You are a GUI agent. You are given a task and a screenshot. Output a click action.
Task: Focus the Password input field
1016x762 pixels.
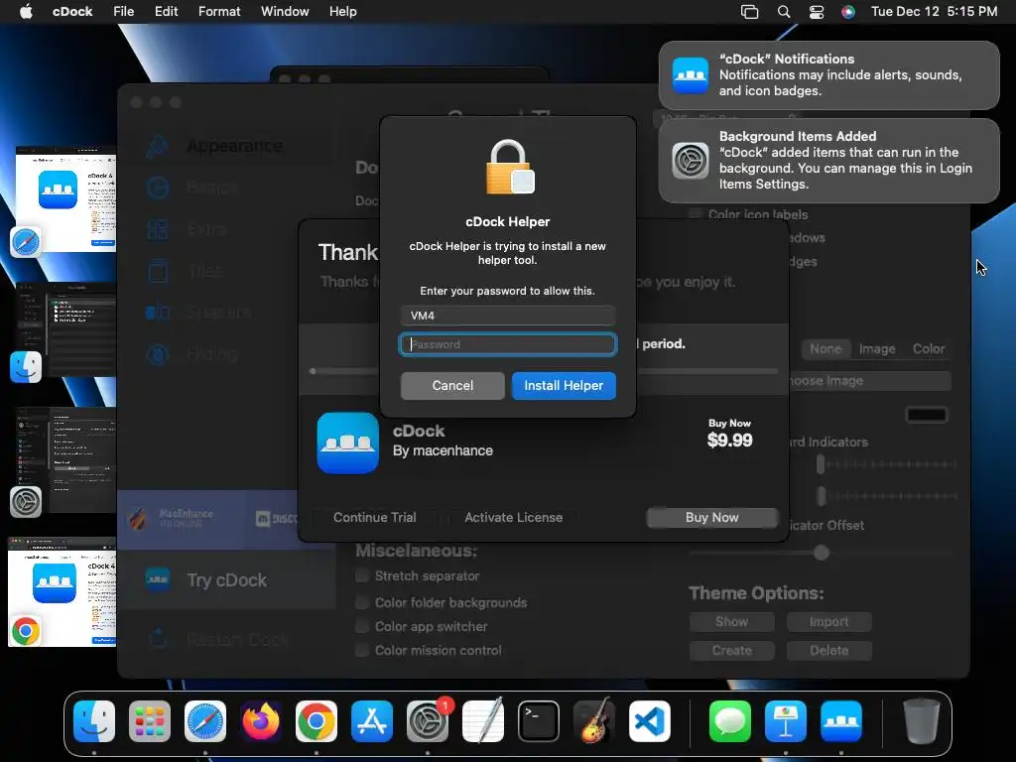(x=507, y=344)
